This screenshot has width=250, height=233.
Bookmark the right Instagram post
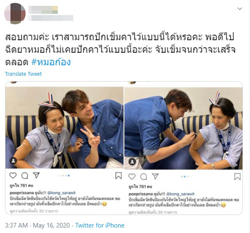click(237, 176)
